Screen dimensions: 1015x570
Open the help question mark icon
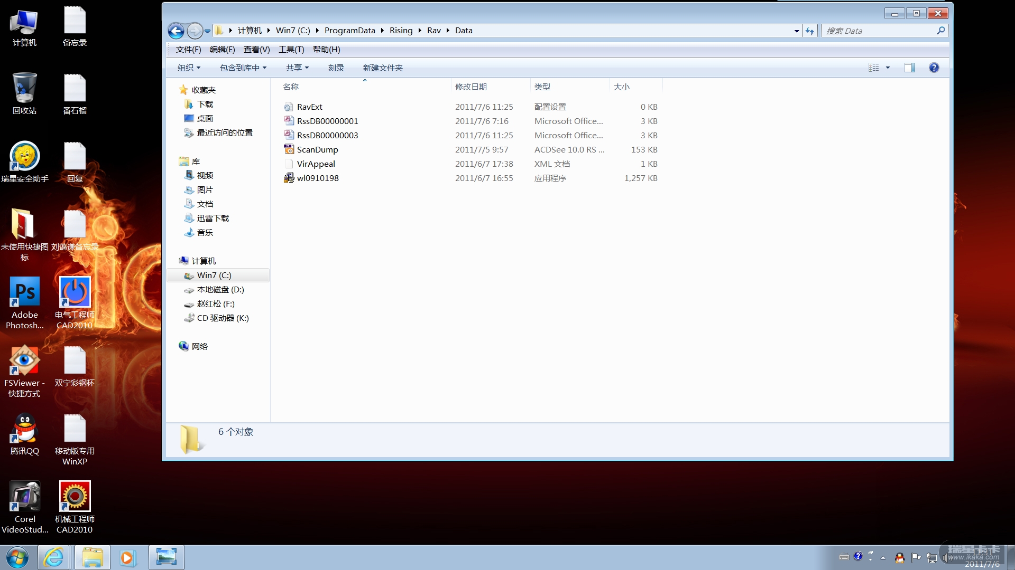click(934, 68)
